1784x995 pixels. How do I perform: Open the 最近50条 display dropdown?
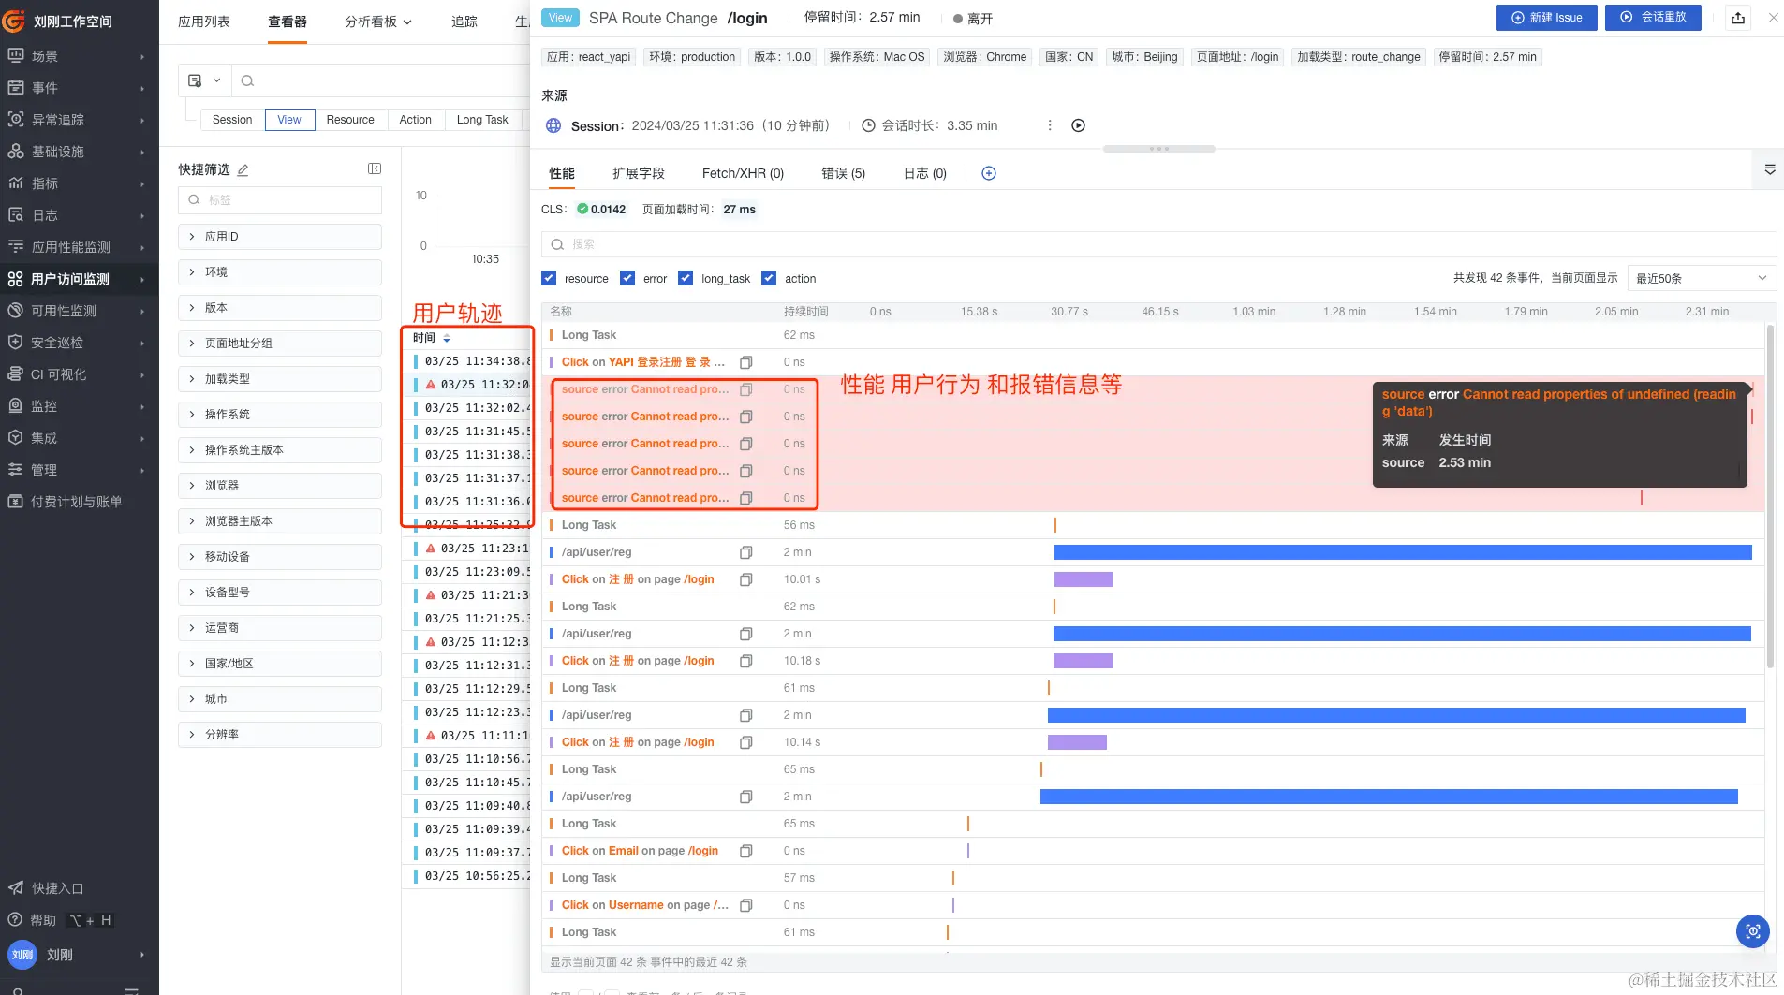click(1702, 278)
